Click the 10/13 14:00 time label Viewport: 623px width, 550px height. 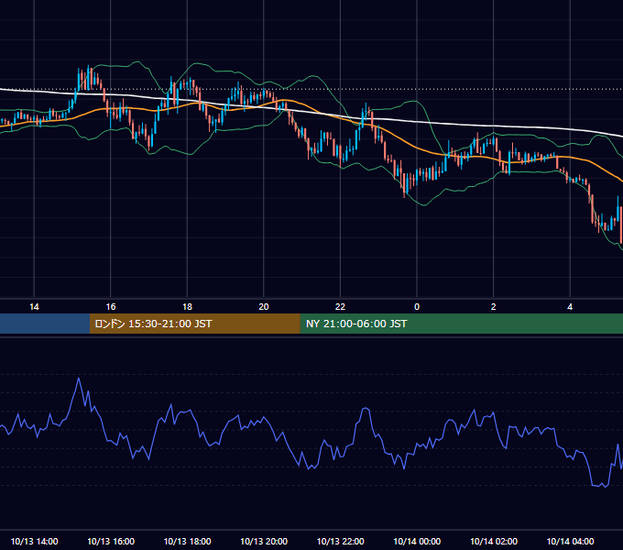pyautogui.click(x=34, y=541)
